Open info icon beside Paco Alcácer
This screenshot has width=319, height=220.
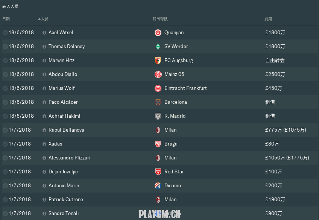click(44, 102)
